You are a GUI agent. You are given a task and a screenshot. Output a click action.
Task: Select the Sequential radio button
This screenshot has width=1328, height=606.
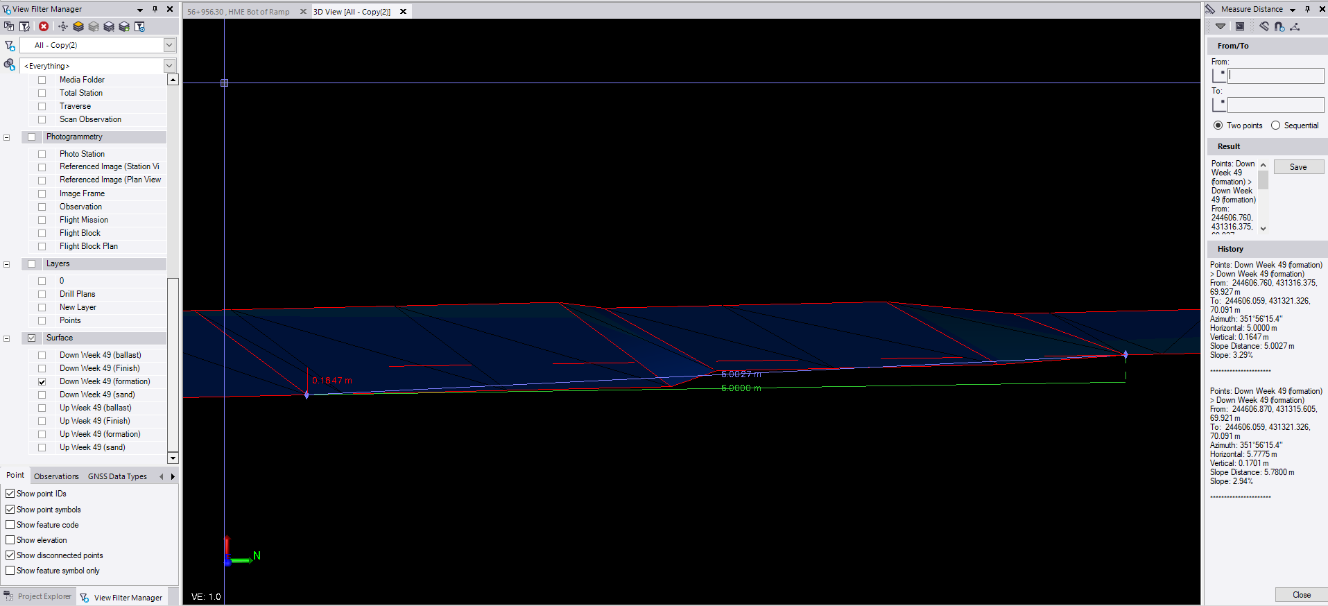(x=1275, y=125)
